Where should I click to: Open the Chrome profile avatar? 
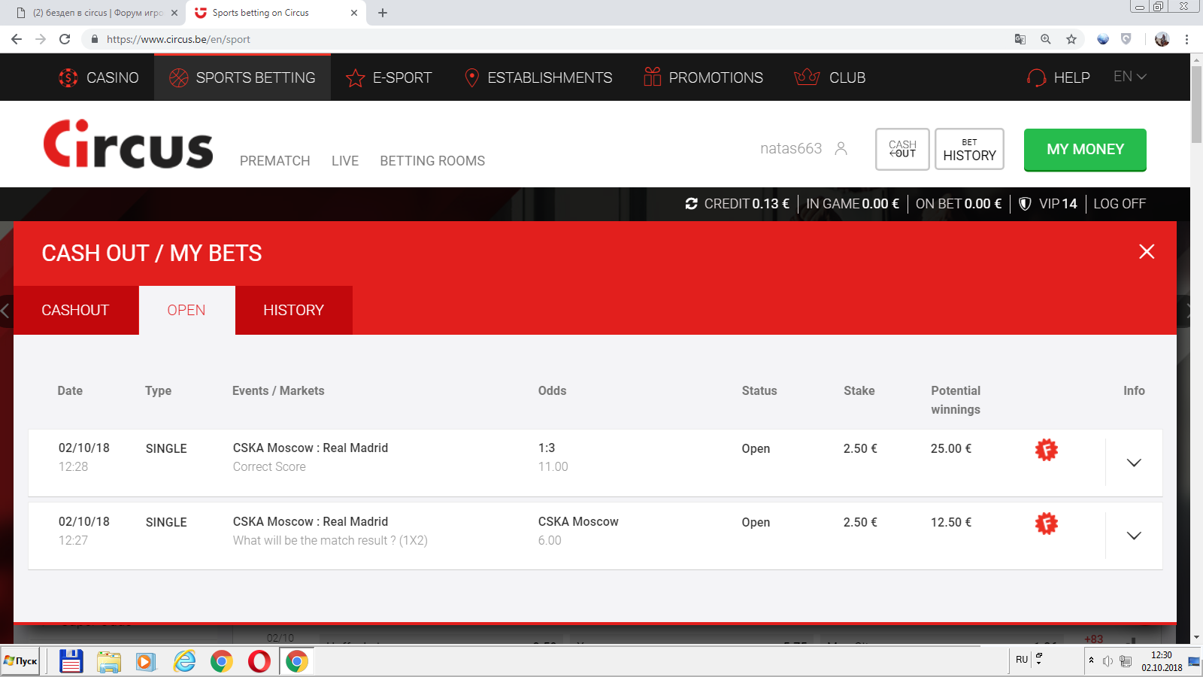coord(1162,39)
